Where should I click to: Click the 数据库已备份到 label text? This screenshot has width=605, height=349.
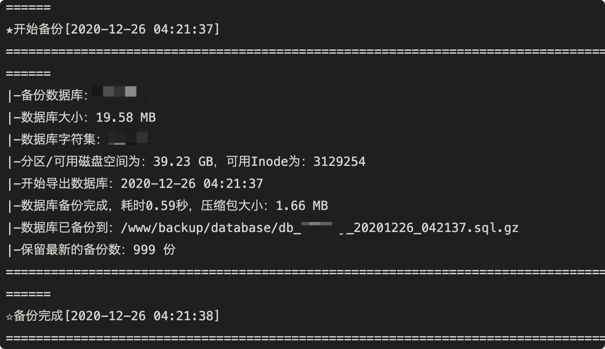(x=65, y=228)
